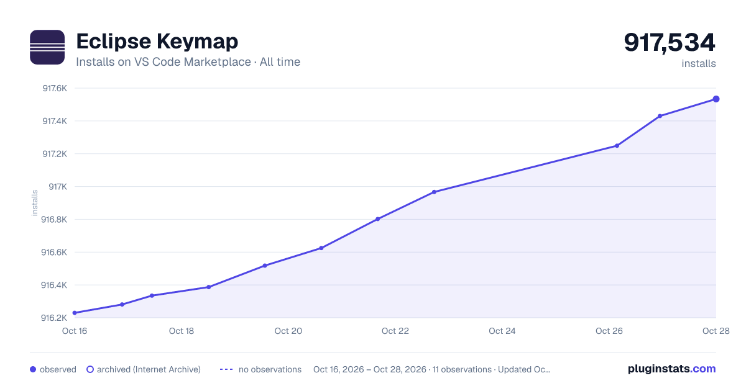746x391 pixels.
Task: Click the data point near 917.2K
Action: click(617, 146)
